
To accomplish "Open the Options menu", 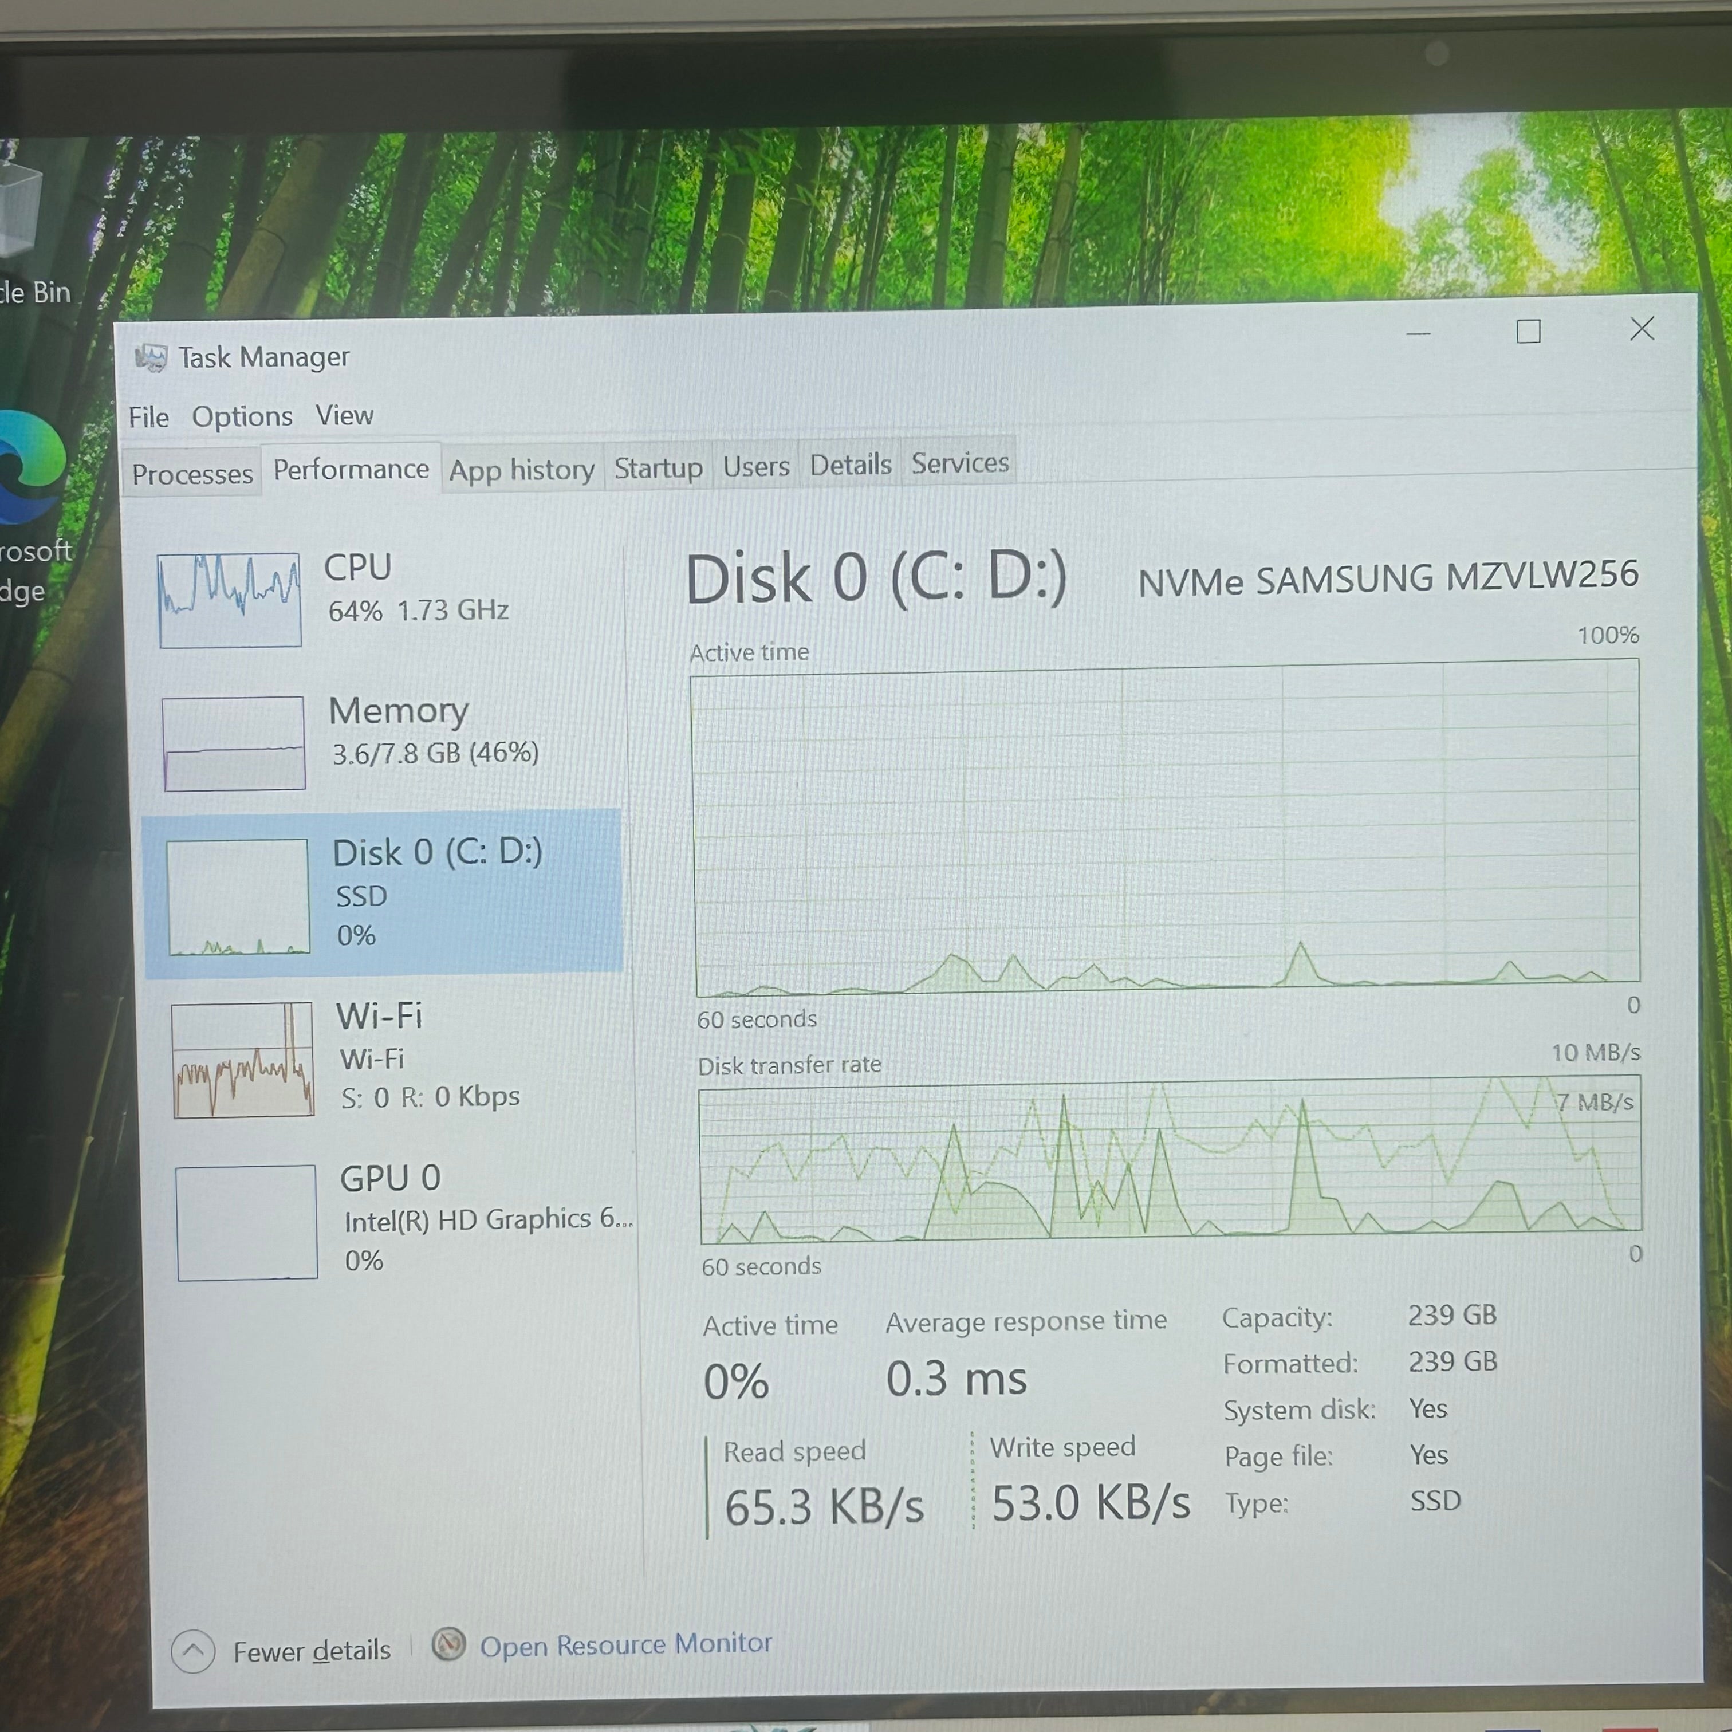I will pos(242,416).
